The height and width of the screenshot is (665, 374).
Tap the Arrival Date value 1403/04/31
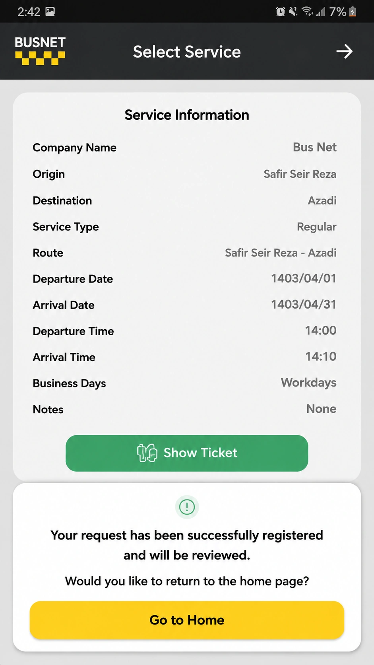click(304, 304)
